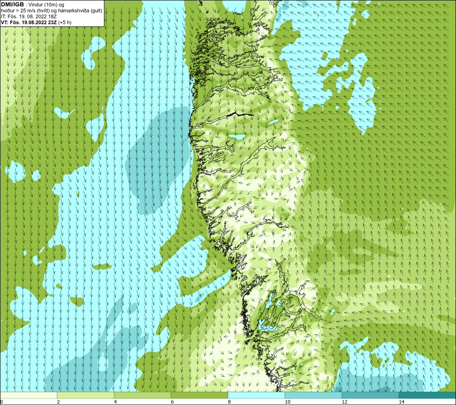Click the 4–6 m/s green color band
Image resolution: width=456 pixels, height=405 pixels.
(x=142, y=395)
